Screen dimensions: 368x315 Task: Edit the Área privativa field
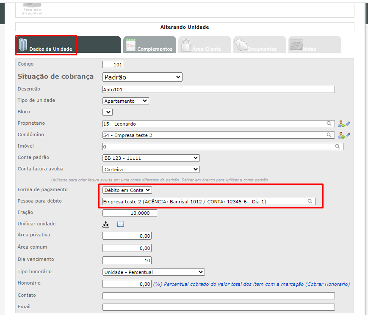[x=127, y=236]
